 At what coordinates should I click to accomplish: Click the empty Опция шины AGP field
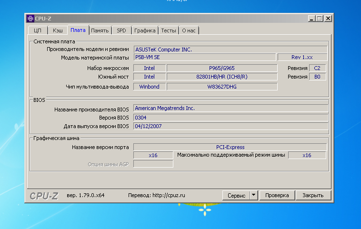[x=153, y=164]
